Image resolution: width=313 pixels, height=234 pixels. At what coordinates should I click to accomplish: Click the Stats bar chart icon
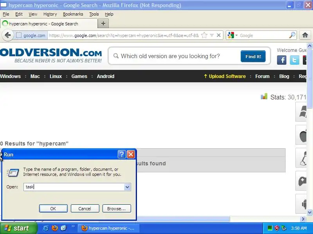click(264, 96)
